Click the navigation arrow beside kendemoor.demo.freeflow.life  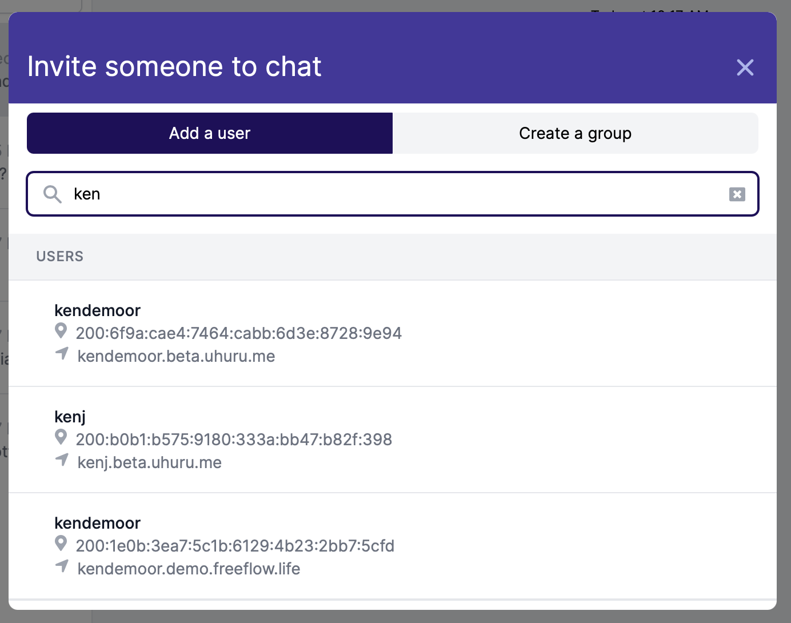[62, 566]
